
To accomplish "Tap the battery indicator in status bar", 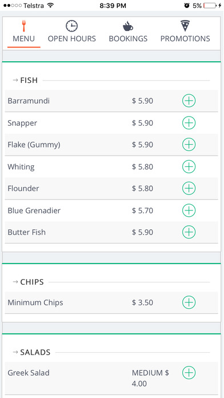I will 210,5.
